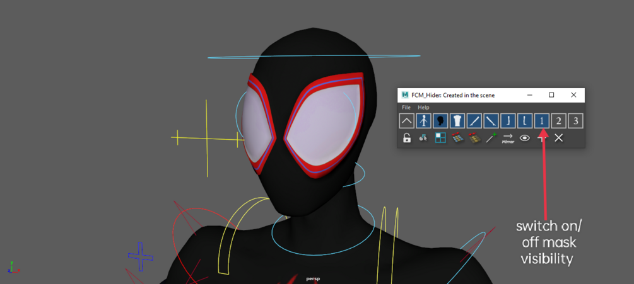Viewport: 634px width, 284px height.
Task: Select the blue cross control near the shoulder
Action: click(140, 256)
